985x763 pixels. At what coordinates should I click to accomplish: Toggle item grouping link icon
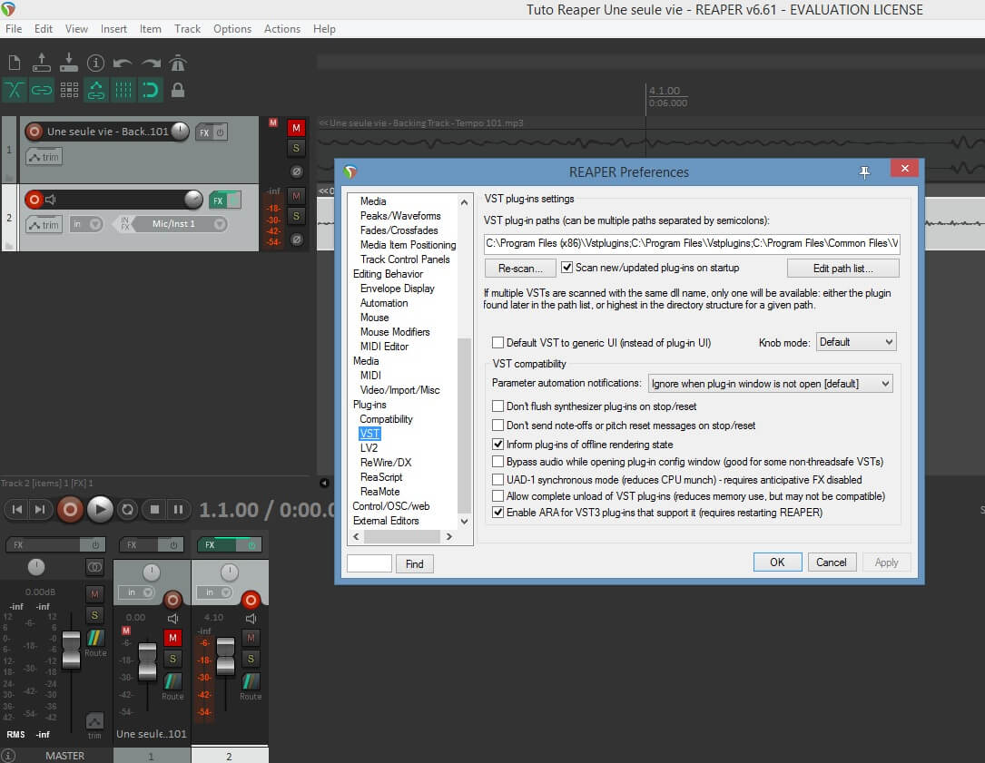42,90
